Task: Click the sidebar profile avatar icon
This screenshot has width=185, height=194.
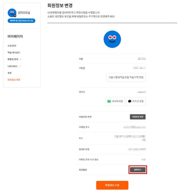Action: click(12, 13)
